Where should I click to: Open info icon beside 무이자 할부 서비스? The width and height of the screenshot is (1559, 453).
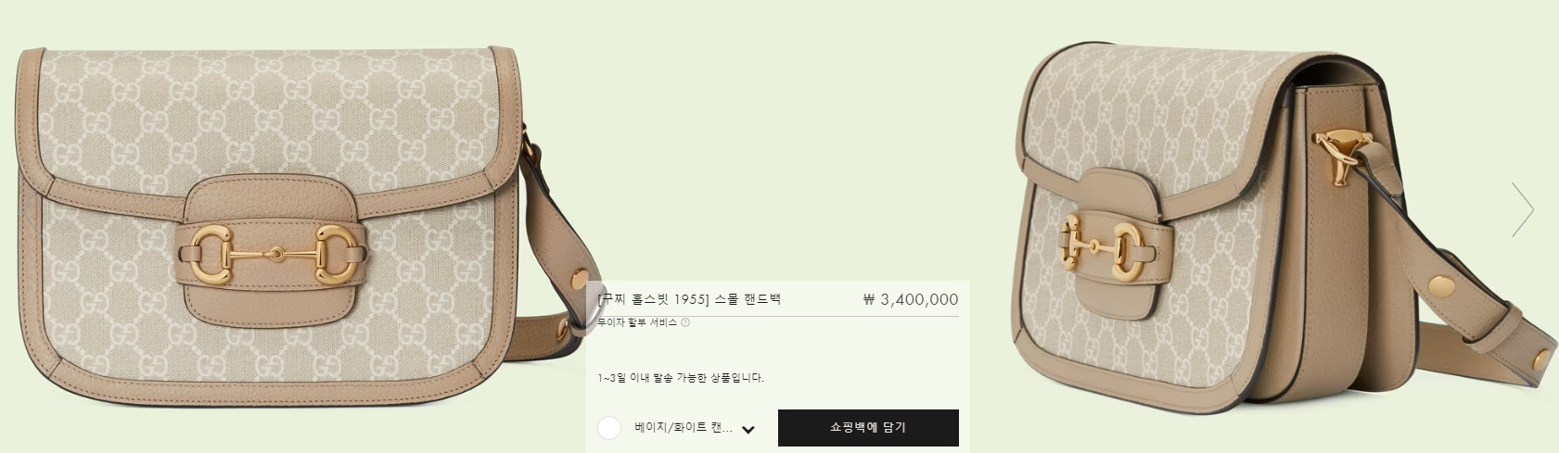point(685,322)
